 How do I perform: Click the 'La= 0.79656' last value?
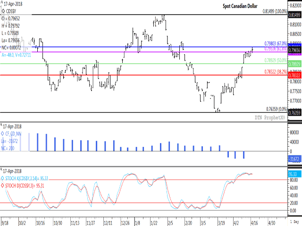11,40
